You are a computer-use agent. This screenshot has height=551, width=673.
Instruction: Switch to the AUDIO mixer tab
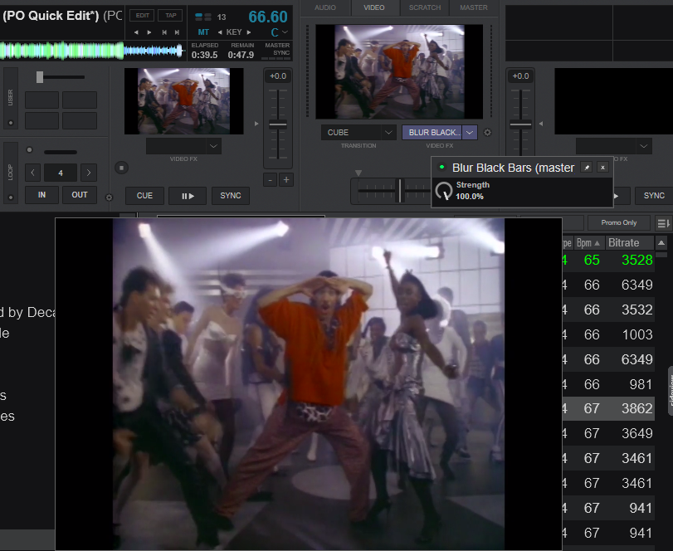tap(325, 7)
